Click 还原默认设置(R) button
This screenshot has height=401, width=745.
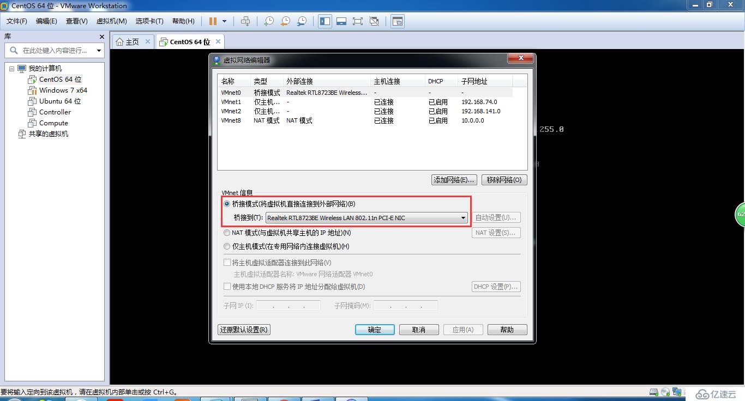click(244, 330)
